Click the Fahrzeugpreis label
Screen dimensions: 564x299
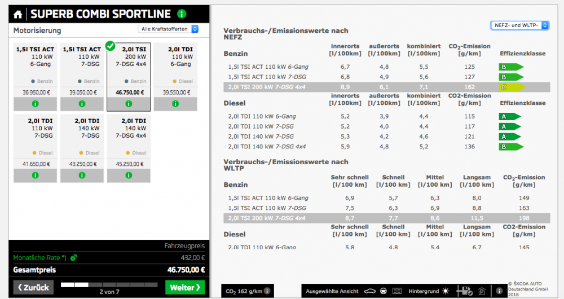coord(184,246)
